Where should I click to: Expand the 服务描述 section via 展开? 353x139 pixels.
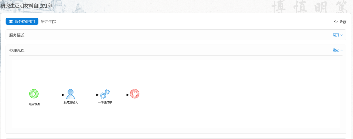click(336, 35)
